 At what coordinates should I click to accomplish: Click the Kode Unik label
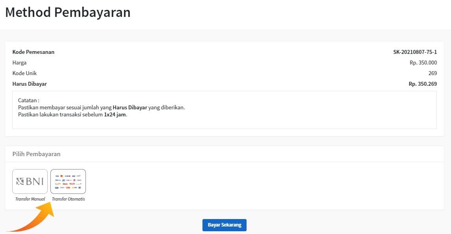click(x=24, y=73)
